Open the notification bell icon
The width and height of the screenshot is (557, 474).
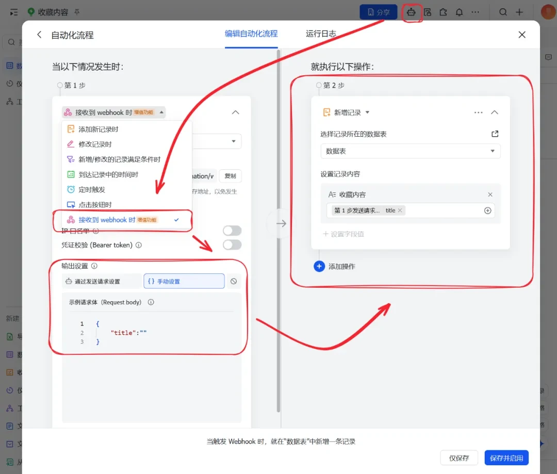click(x=460, y=12)
